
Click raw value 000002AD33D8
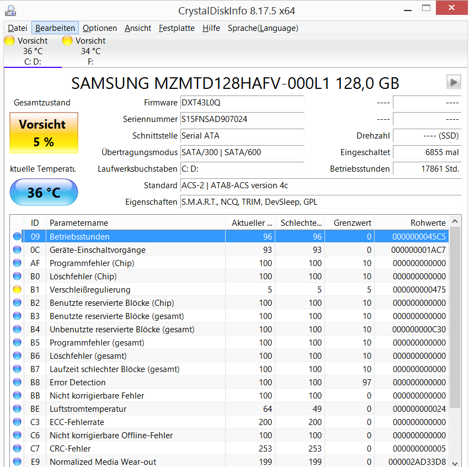pos(417,461)
